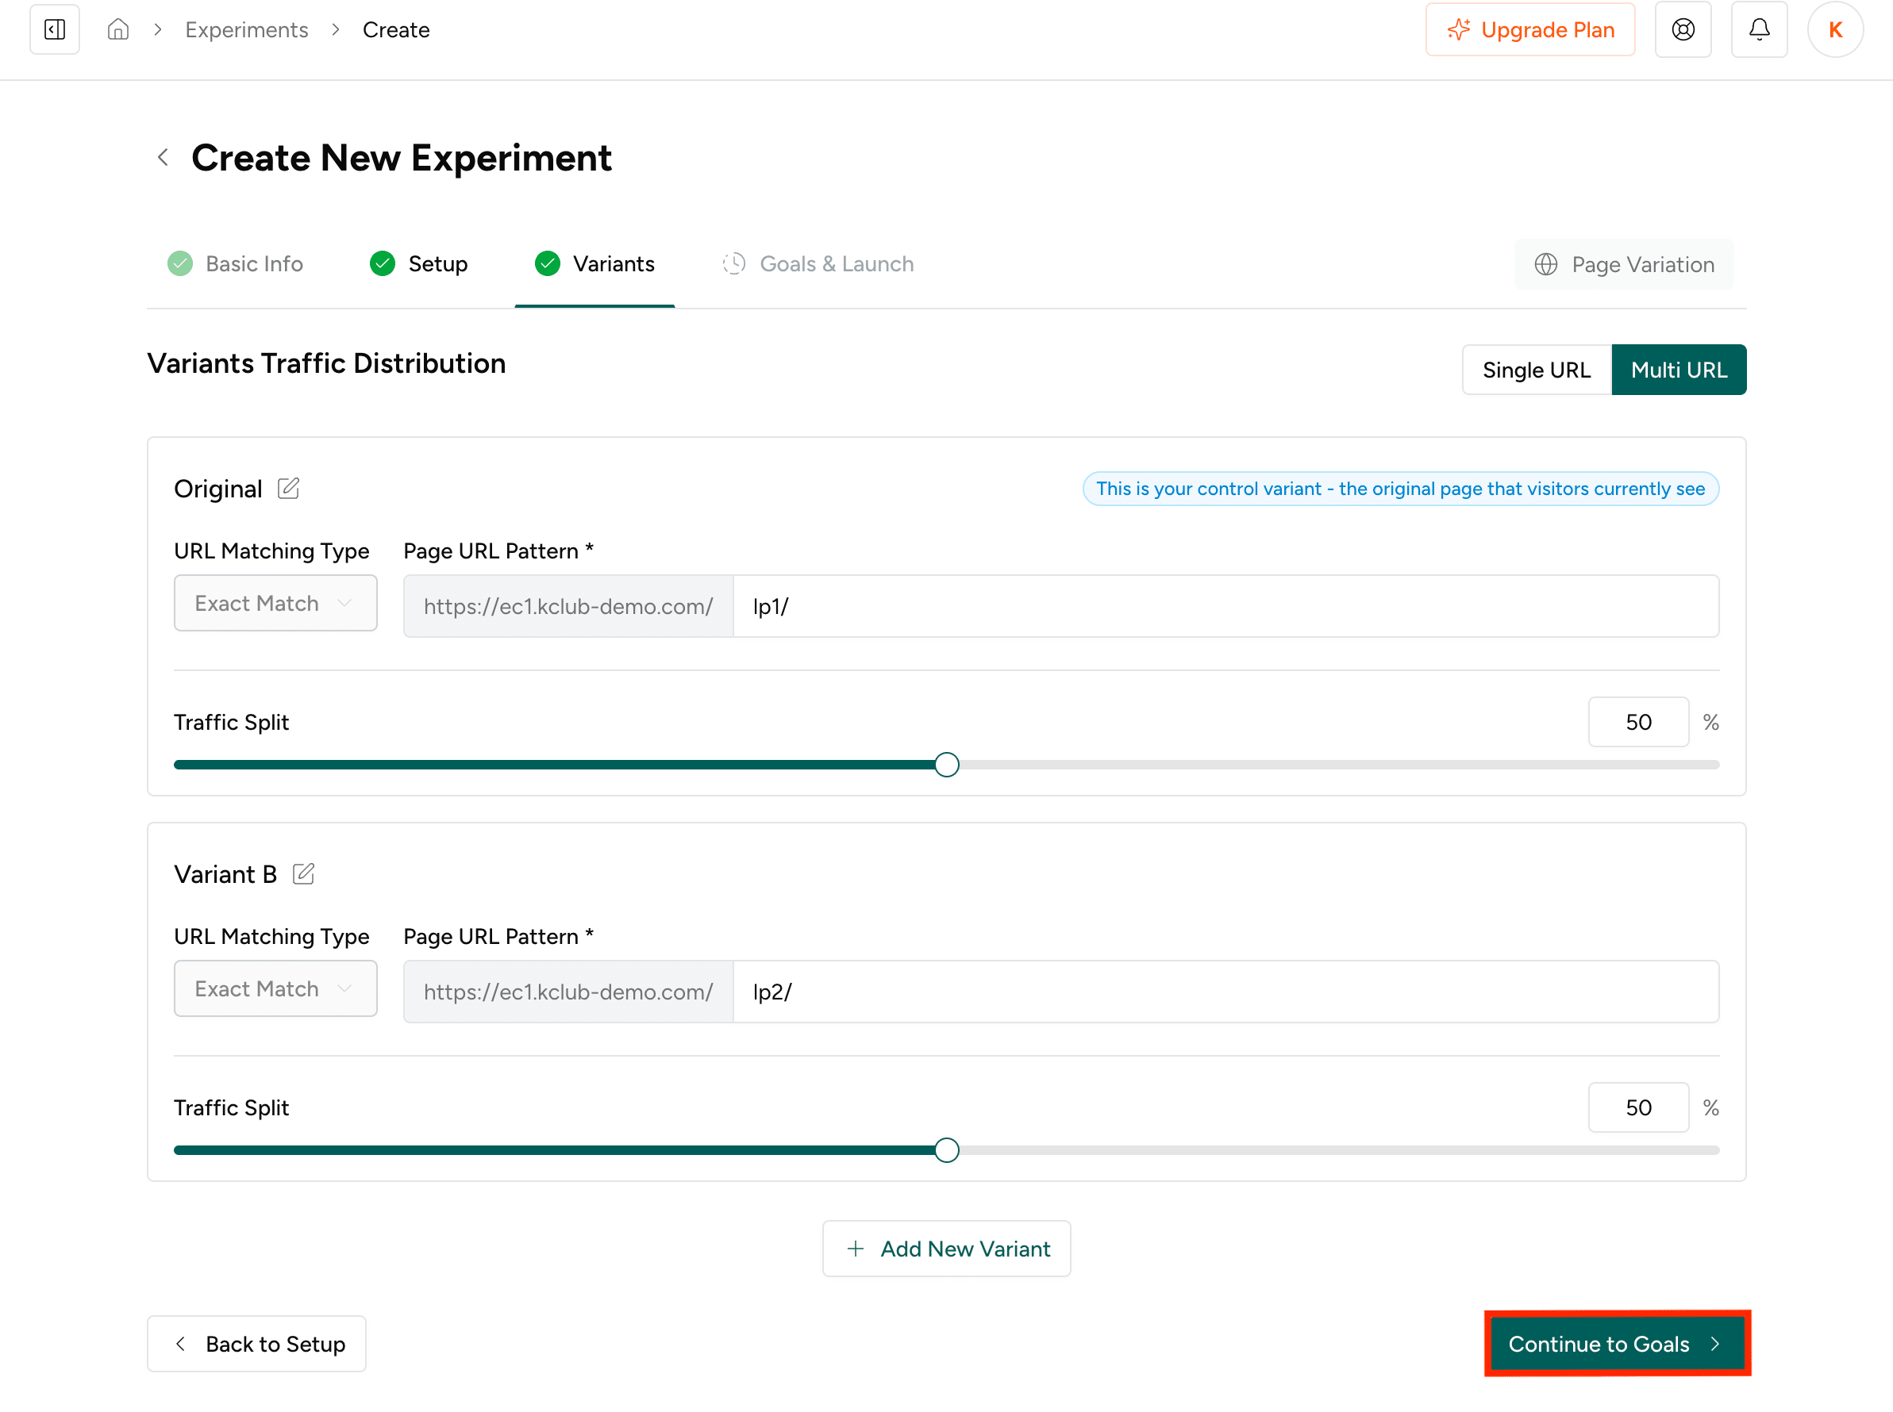Edit the Variant B name
Screen dimensions: 1893x1412
(303, 873)
